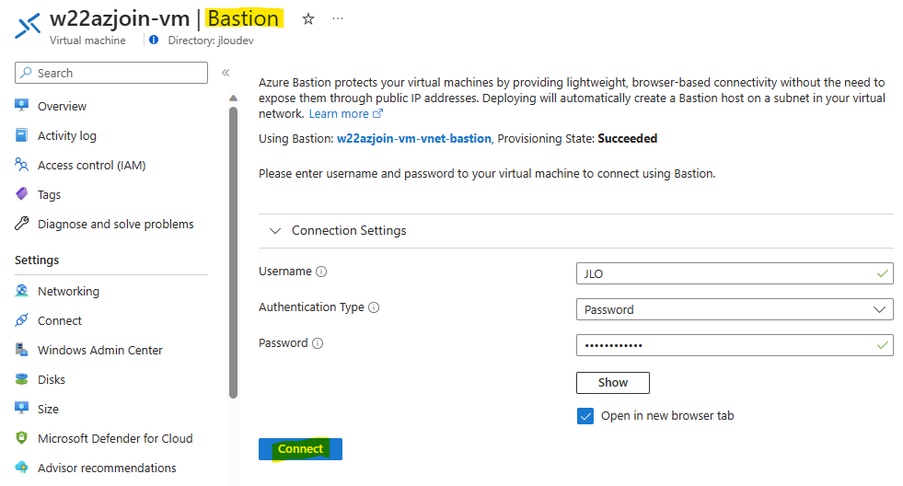Follow the Learn more link
903x486 pixels.
tap(339, 113)
